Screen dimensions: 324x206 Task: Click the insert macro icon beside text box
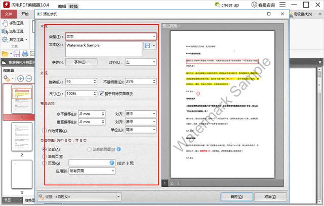(x=147, y=46)
